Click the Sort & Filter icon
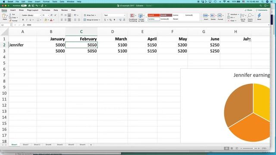This screenshot has height=155, width=276. [x=242, y=16]
